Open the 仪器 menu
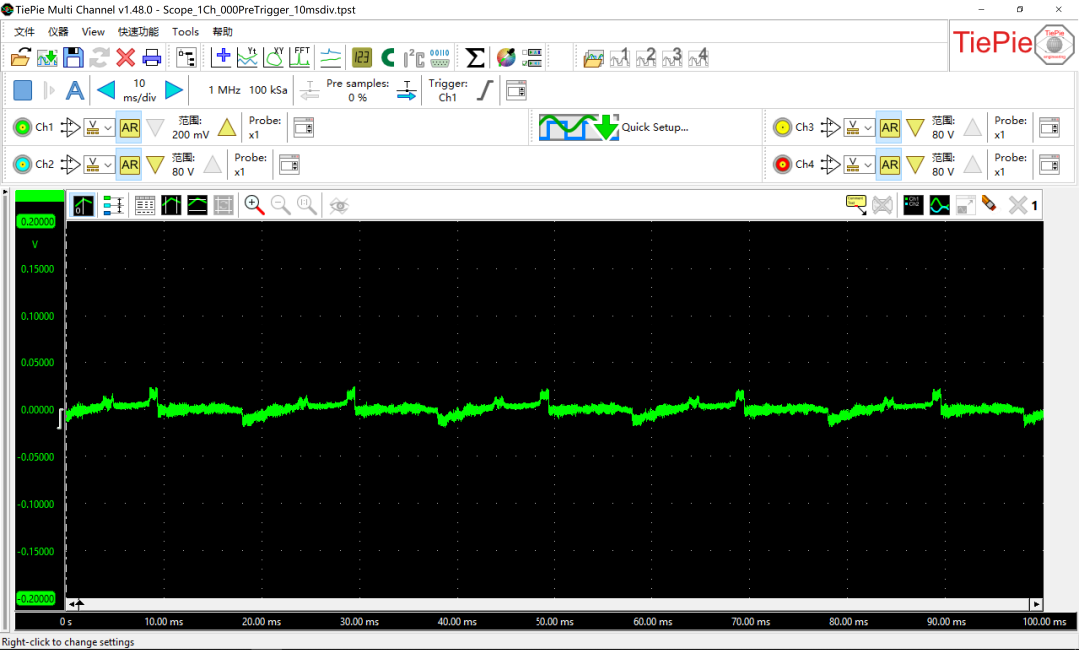1079x650 pixels. (58, 32)
